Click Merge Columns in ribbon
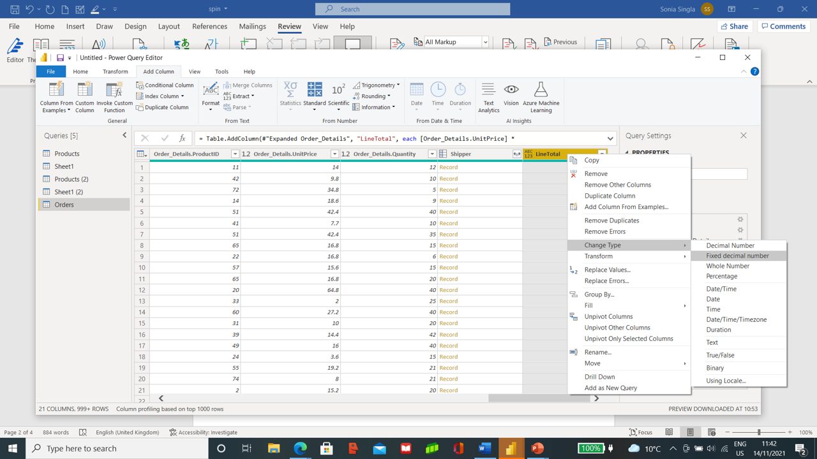817x459 pixels. point(248,85)
